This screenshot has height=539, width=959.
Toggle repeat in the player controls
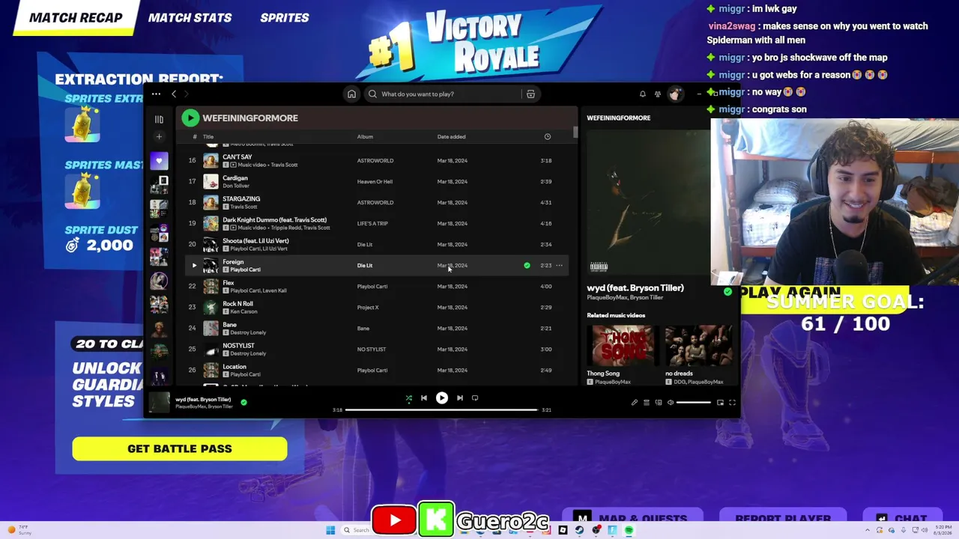tap(475, 398)
